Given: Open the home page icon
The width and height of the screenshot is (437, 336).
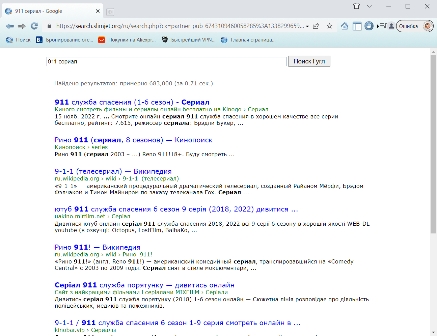Looking at the screenshot, I should 345,26.
